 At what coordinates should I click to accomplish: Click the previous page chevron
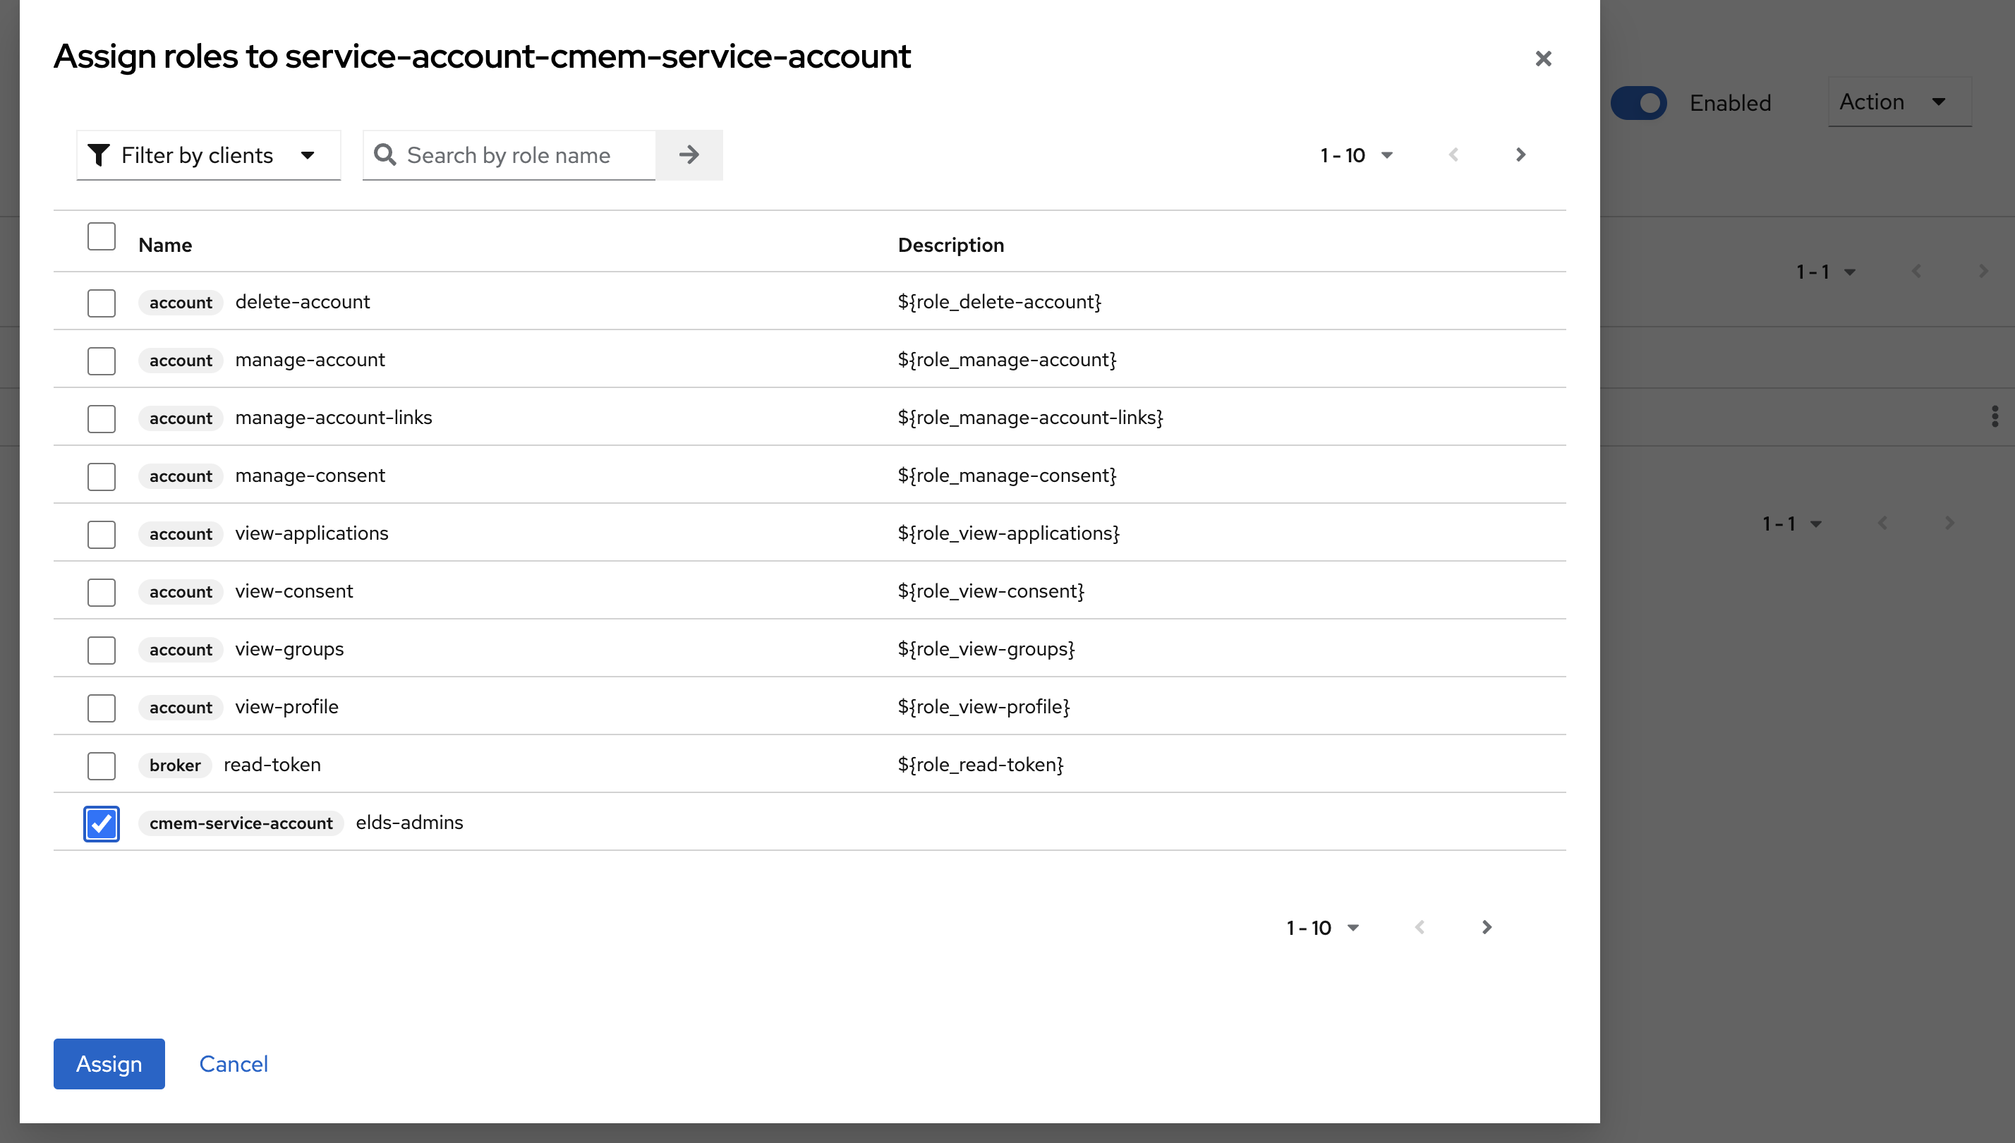click(x=1454, y=155)
